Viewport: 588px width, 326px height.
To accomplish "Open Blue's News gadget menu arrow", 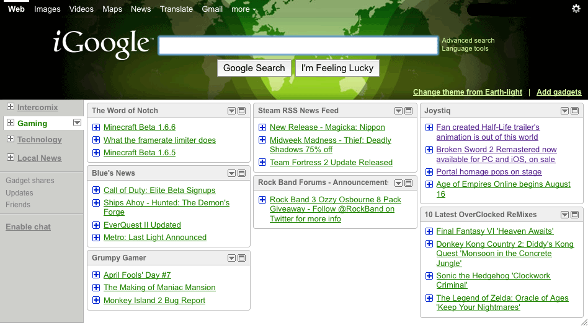I will click(232, 173).
